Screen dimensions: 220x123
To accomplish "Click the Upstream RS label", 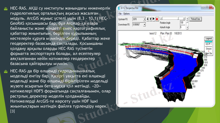I will (123, 19).
